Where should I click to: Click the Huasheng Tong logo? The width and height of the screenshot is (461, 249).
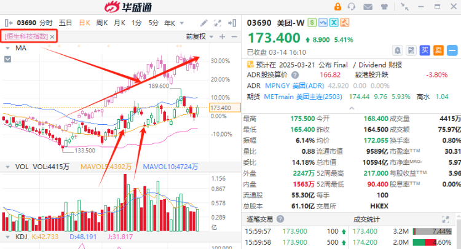(128, 7)
